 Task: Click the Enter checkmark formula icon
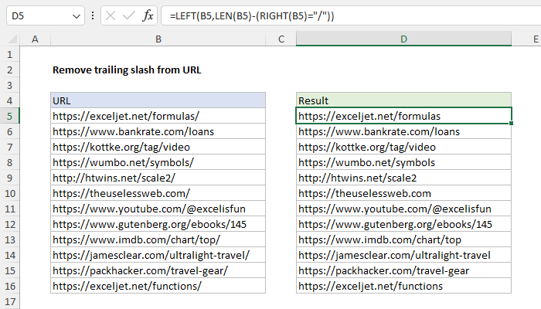pyautogui.click(x=129, y=16)
